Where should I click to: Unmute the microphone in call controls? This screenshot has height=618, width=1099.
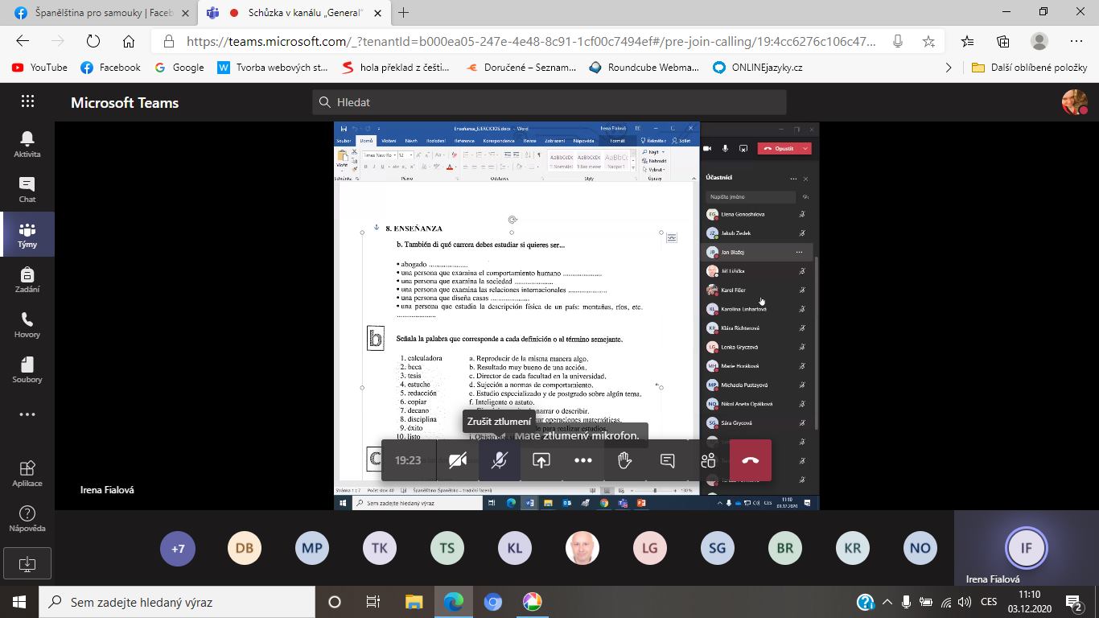coord(500,460)
